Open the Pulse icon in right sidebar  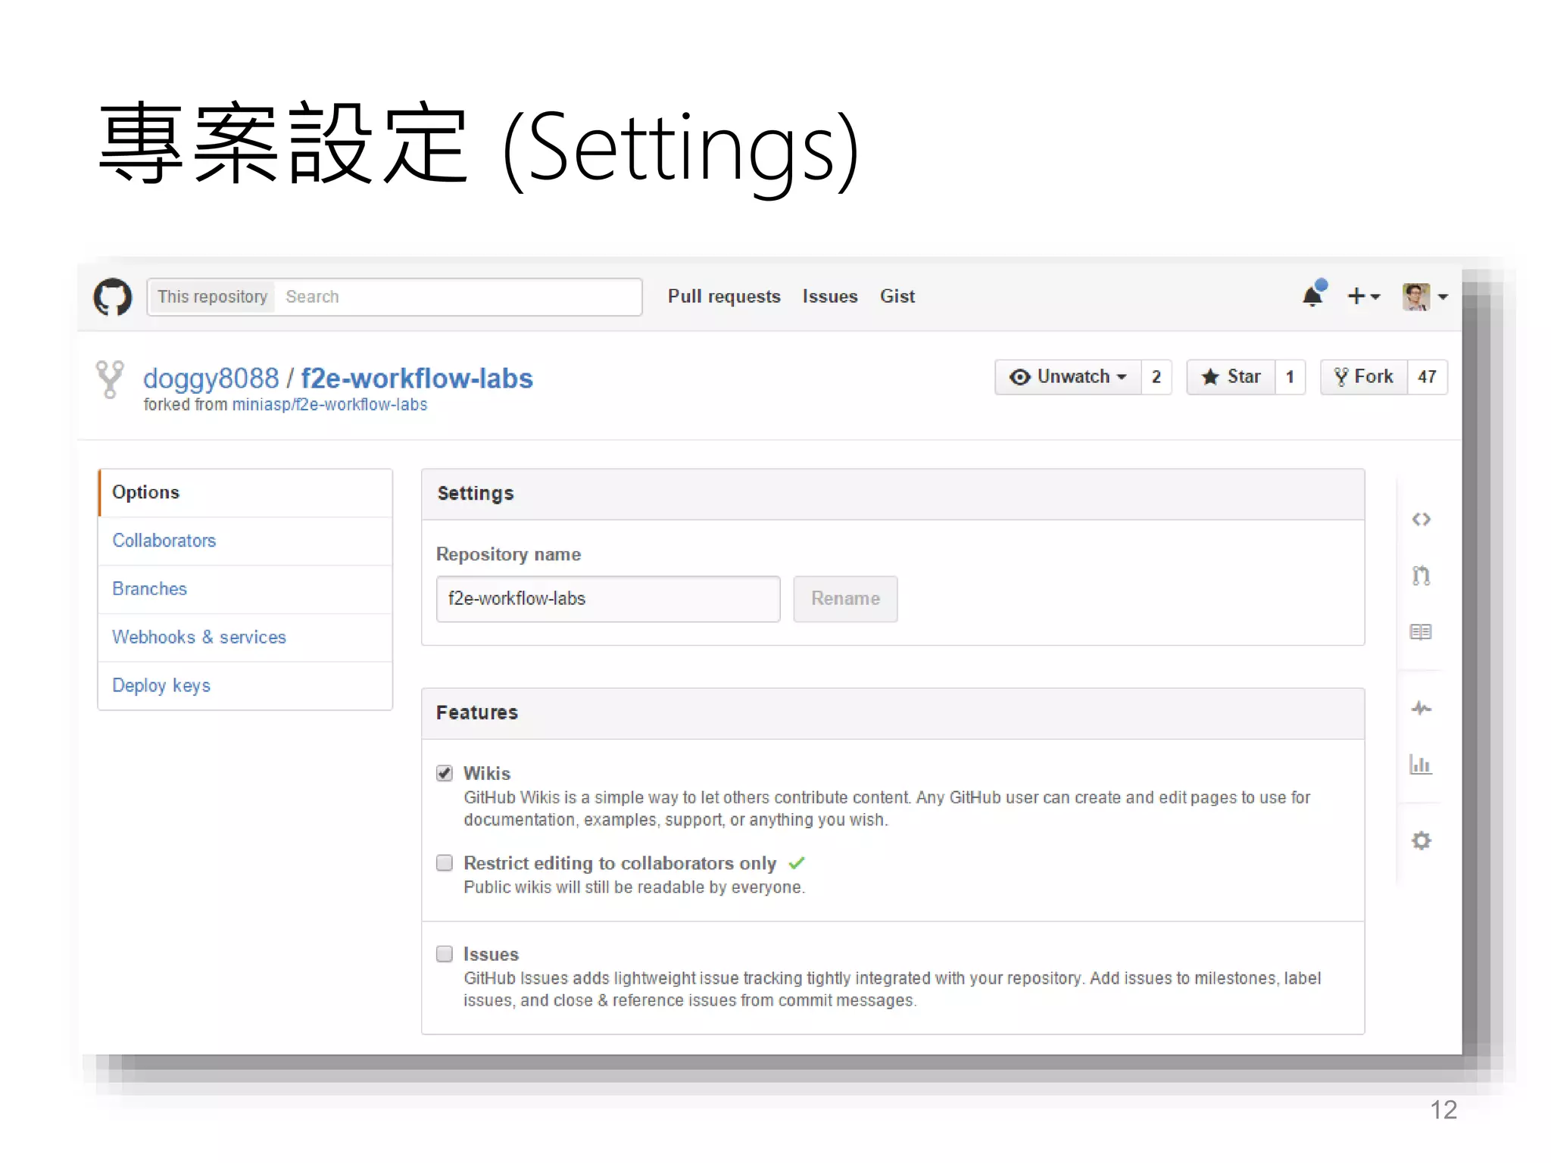click(1421, 709)
